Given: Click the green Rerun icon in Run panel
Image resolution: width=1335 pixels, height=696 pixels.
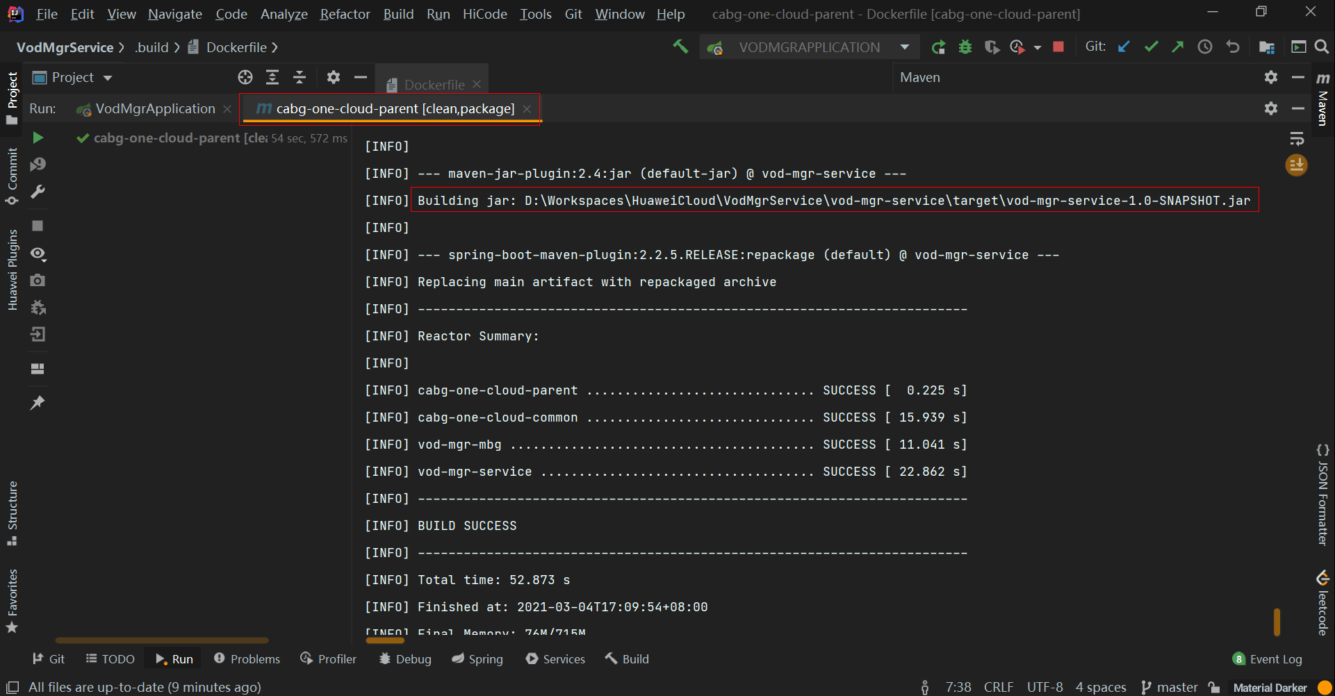Looking at the screenshot, I should click(38, 138).
